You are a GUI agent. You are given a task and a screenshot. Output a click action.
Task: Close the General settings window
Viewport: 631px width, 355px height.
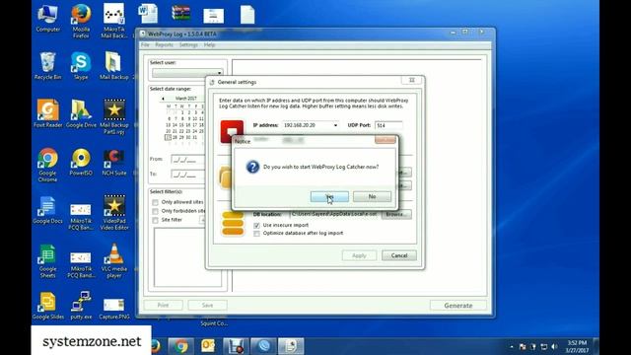412,80
